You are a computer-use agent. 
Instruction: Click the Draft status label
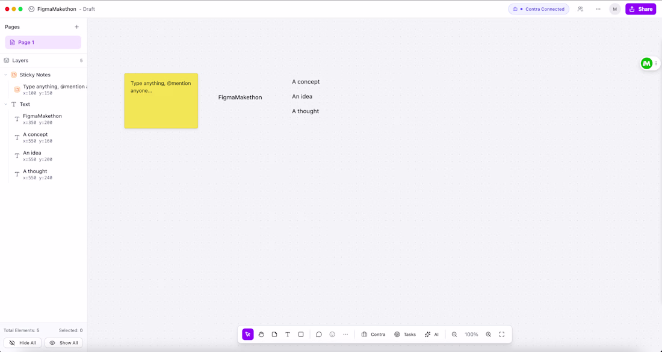(87, 9)
